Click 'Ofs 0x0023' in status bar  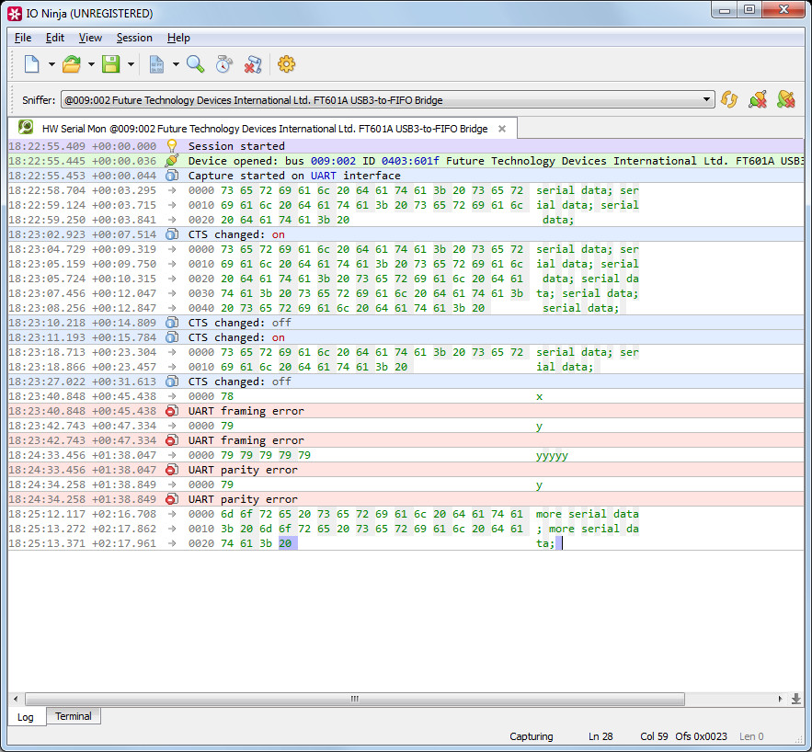[x=701, y=736]
